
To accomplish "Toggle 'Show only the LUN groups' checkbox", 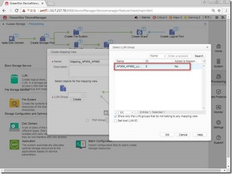I will click(x=116, y=116).
